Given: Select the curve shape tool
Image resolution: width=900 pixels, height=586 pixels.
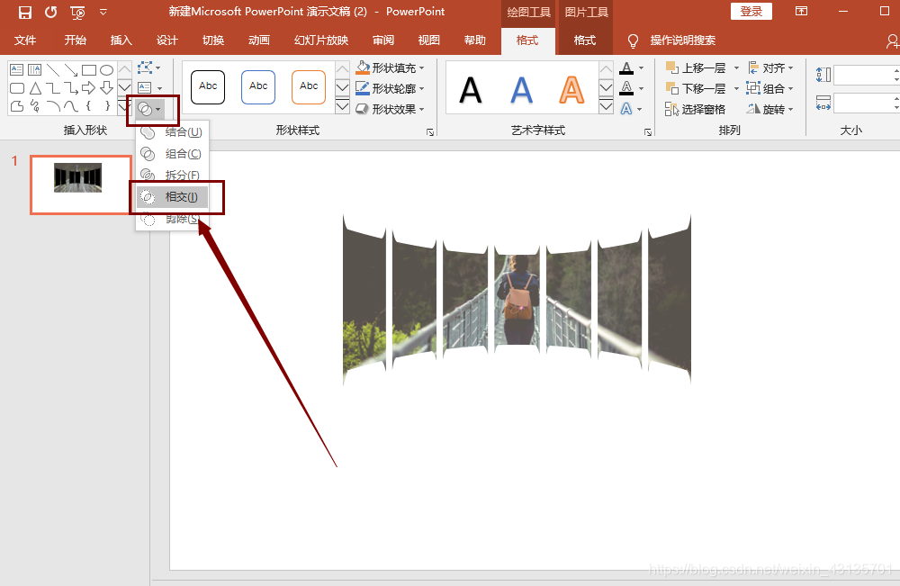Looking at the screenshot, I should (71, 105).
